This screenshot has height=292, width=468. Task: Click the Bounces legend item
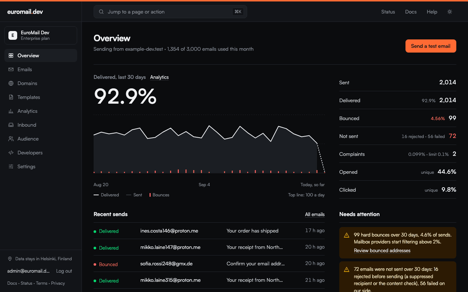(x=159, y=195)
